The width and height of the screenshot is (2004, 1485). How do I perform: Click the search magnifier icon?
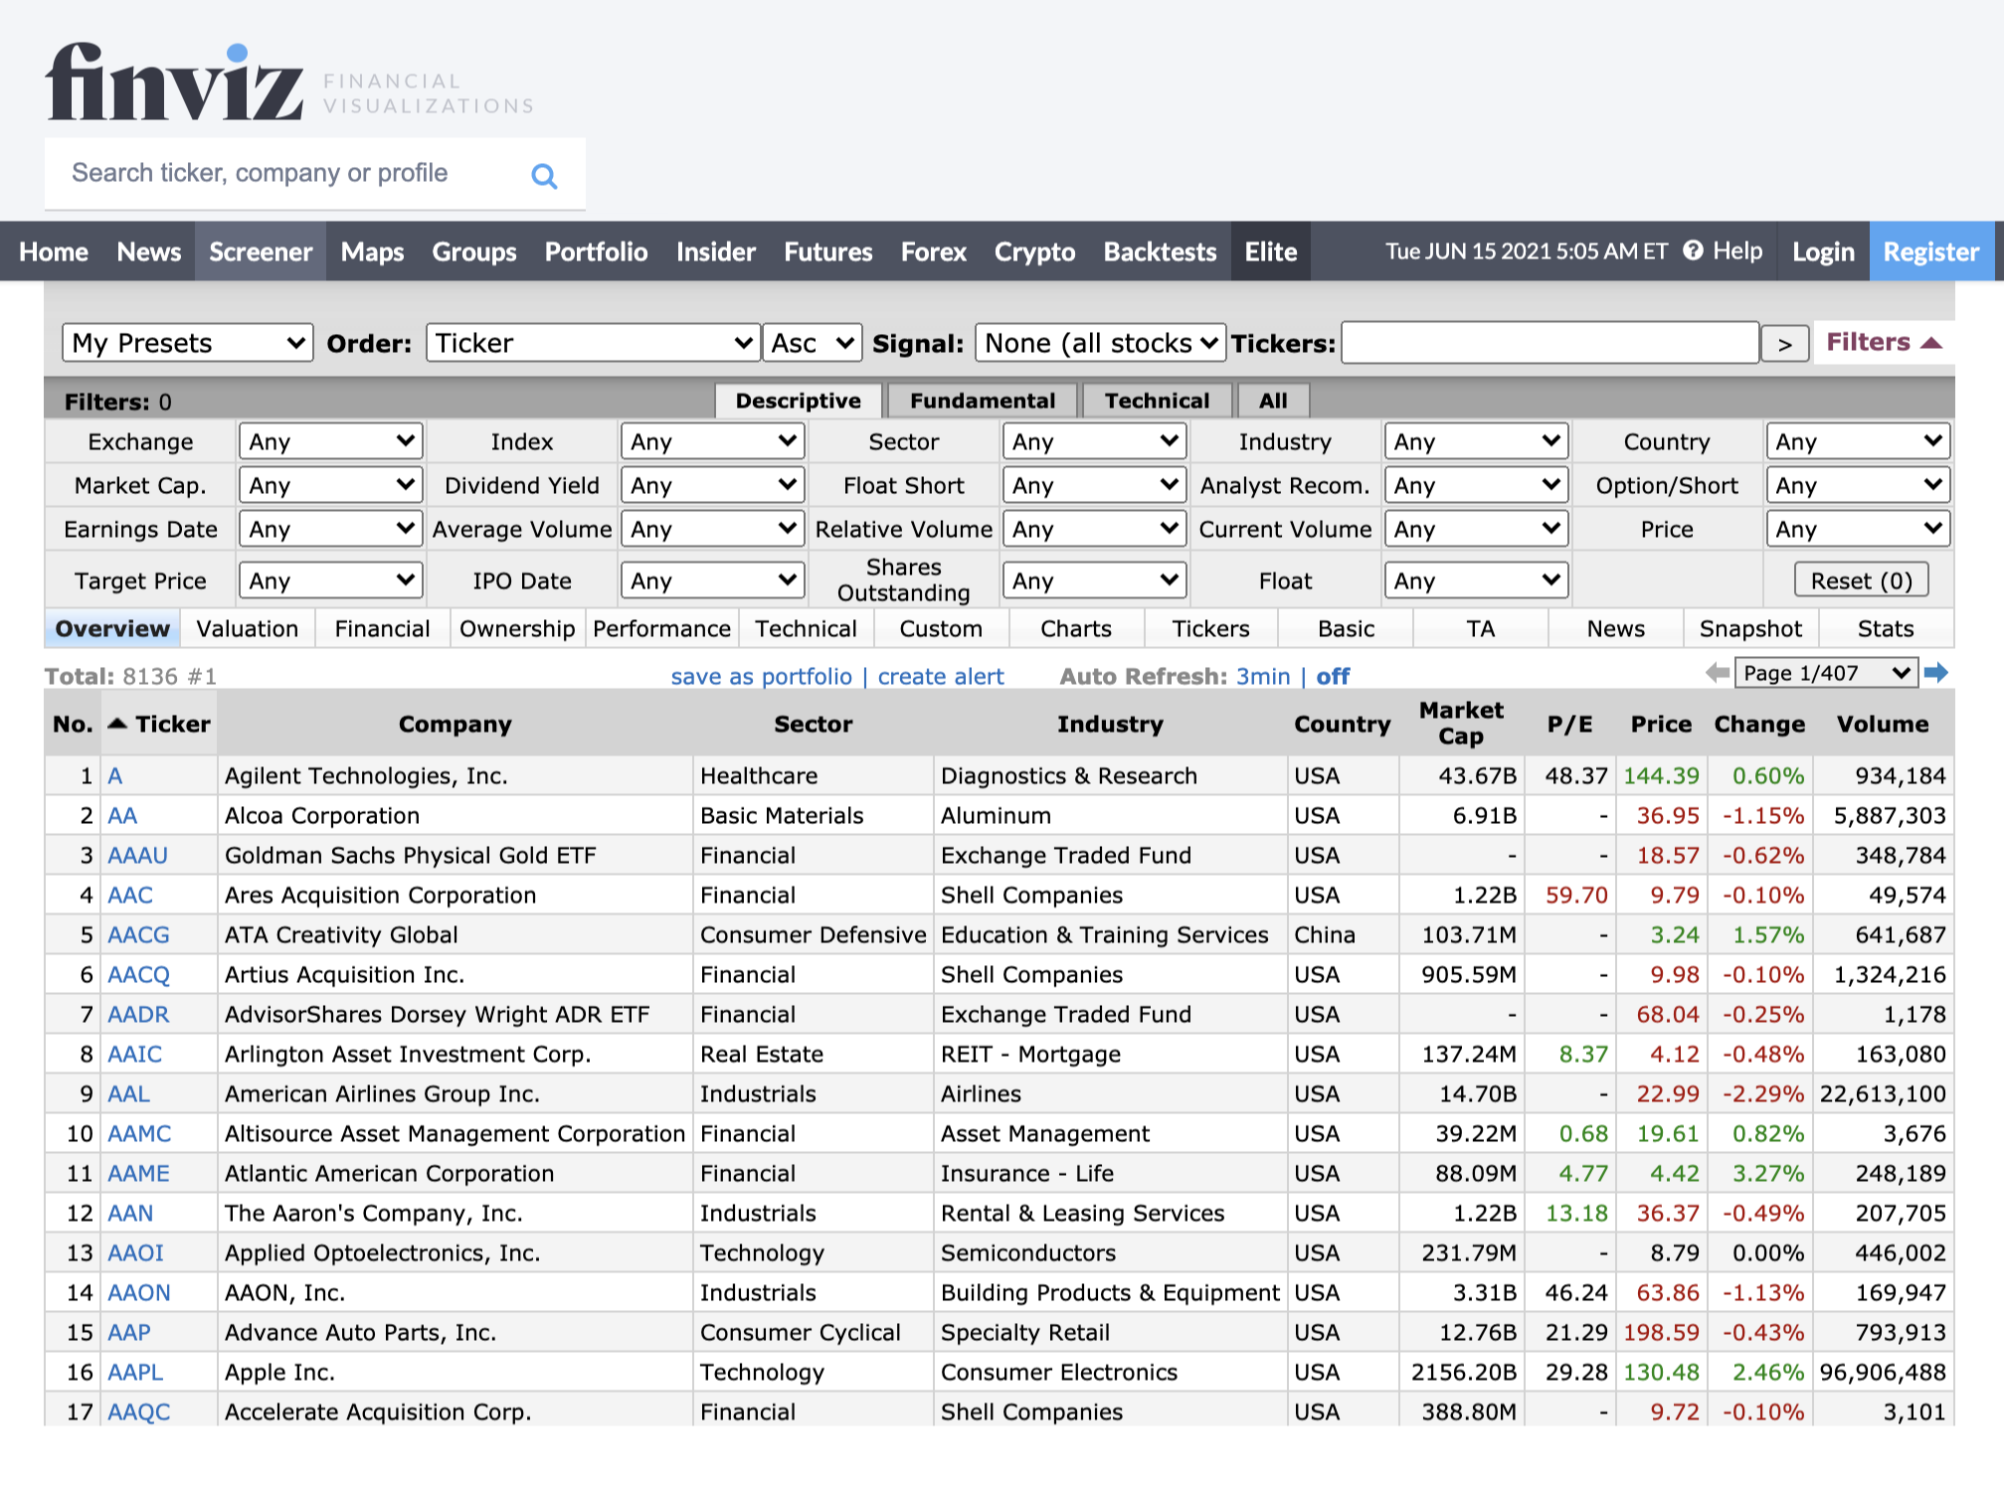(x=544, y=176)
